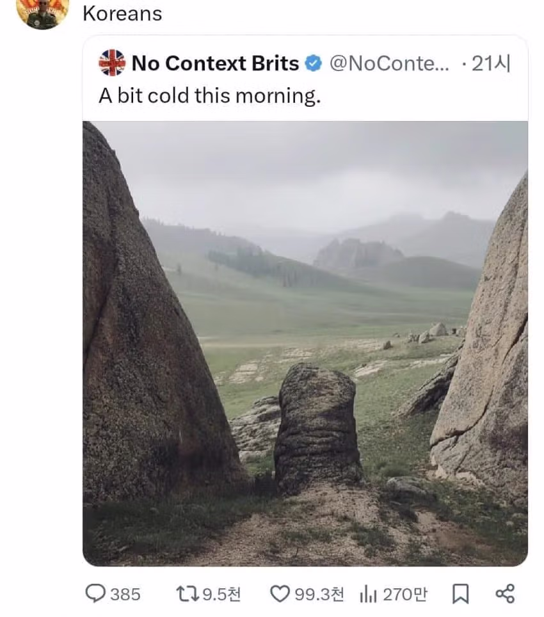Click the share icon
544x617 pixels.
(x=505, y=594)
